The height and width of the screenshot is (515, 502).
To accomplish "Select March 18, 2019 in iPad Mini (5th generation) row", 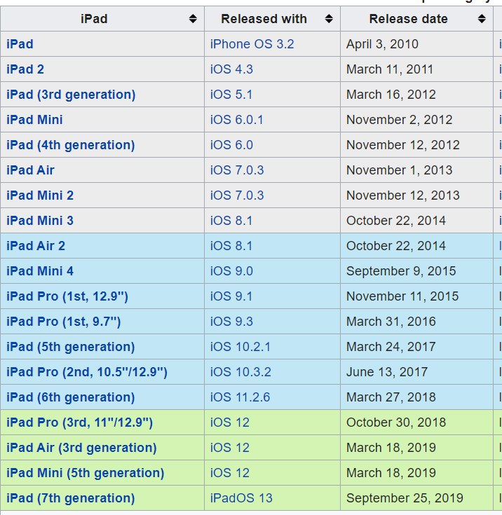I will tap(391, 473).
